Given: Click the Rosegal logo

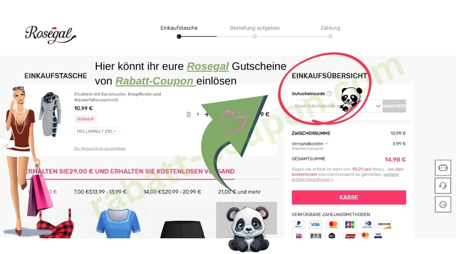Looking at the screenshot, I should pyautogui.click(x=50, y=34).
